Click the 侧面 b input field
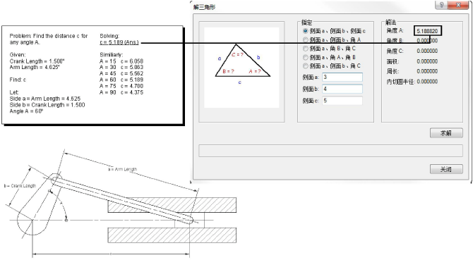 click(x=342, y=89)
